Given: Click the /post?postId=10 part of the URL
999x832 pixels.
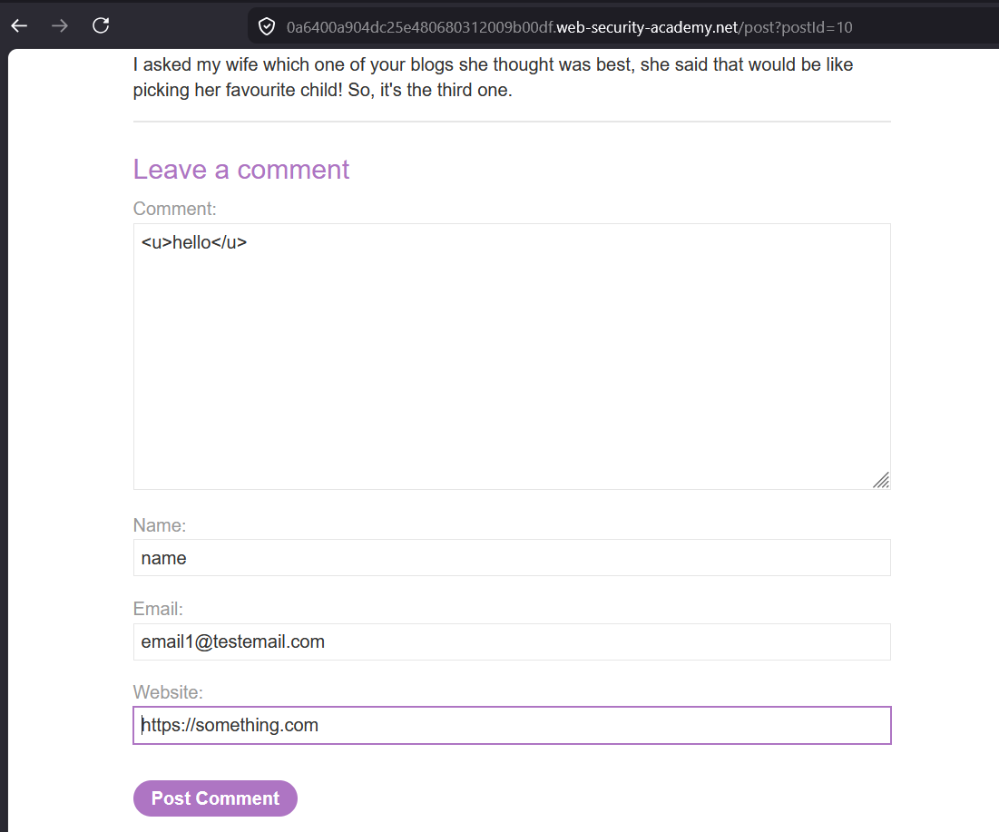Looking at the screenshot, I should tap(795, 27).
